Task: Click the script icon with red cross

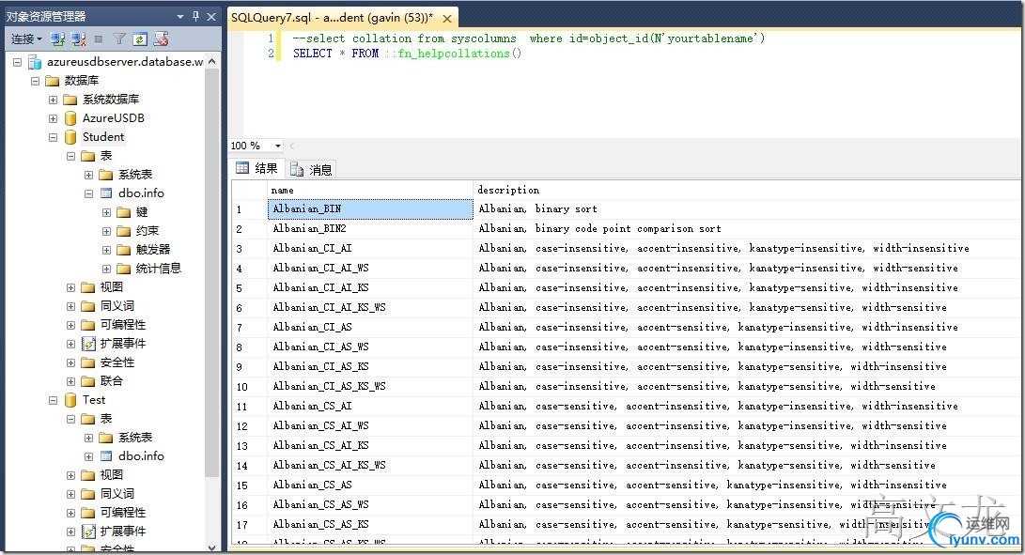Action: [x=161, y=39]
